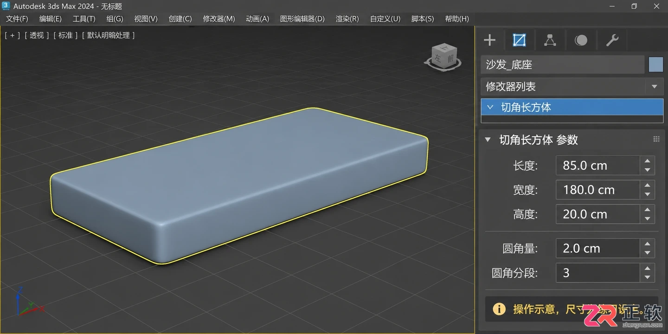Open the Create command panel tab
The width and height of the screenshot is (668, 334).
tap(489, 40)
